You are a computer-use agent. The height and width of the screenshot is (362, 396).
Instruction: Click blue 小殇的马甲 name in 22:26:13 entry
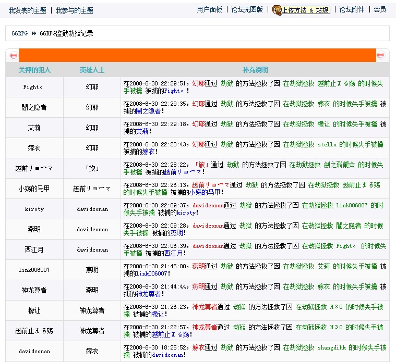tap(205, 192)
